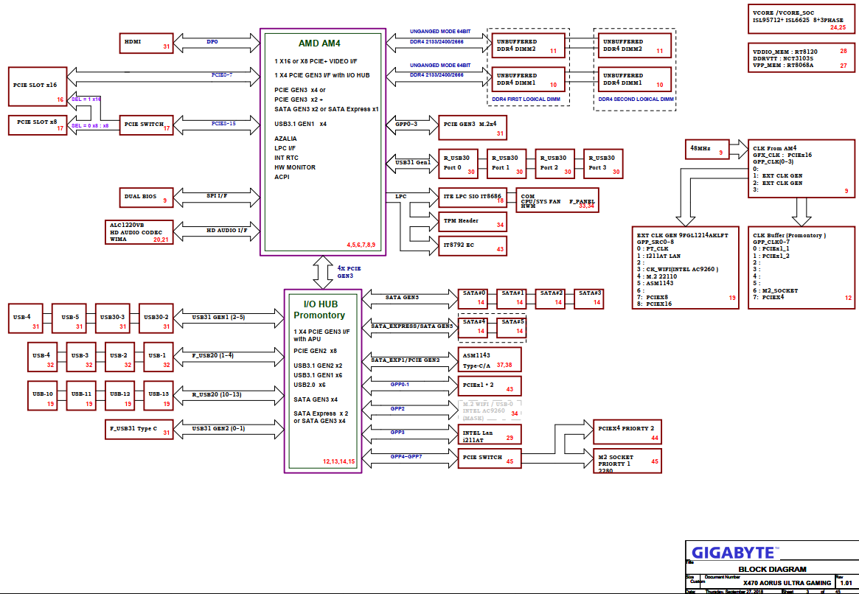Image resolution: width=859 pixels, height=594 pixels.
Task: Click the PCIE8-15 bus label
Action: pyautogui.click(x=223, y=124)
